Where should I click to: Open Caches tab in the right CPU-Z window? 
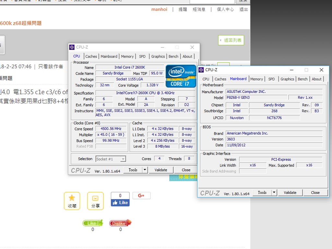click(x=220, y=79)
